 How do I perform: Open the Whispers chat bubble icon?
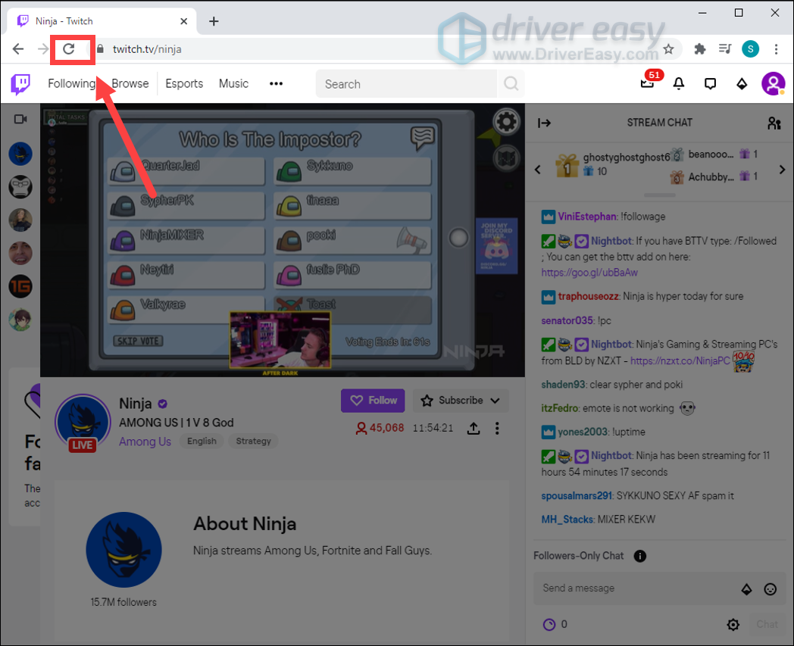710,83
